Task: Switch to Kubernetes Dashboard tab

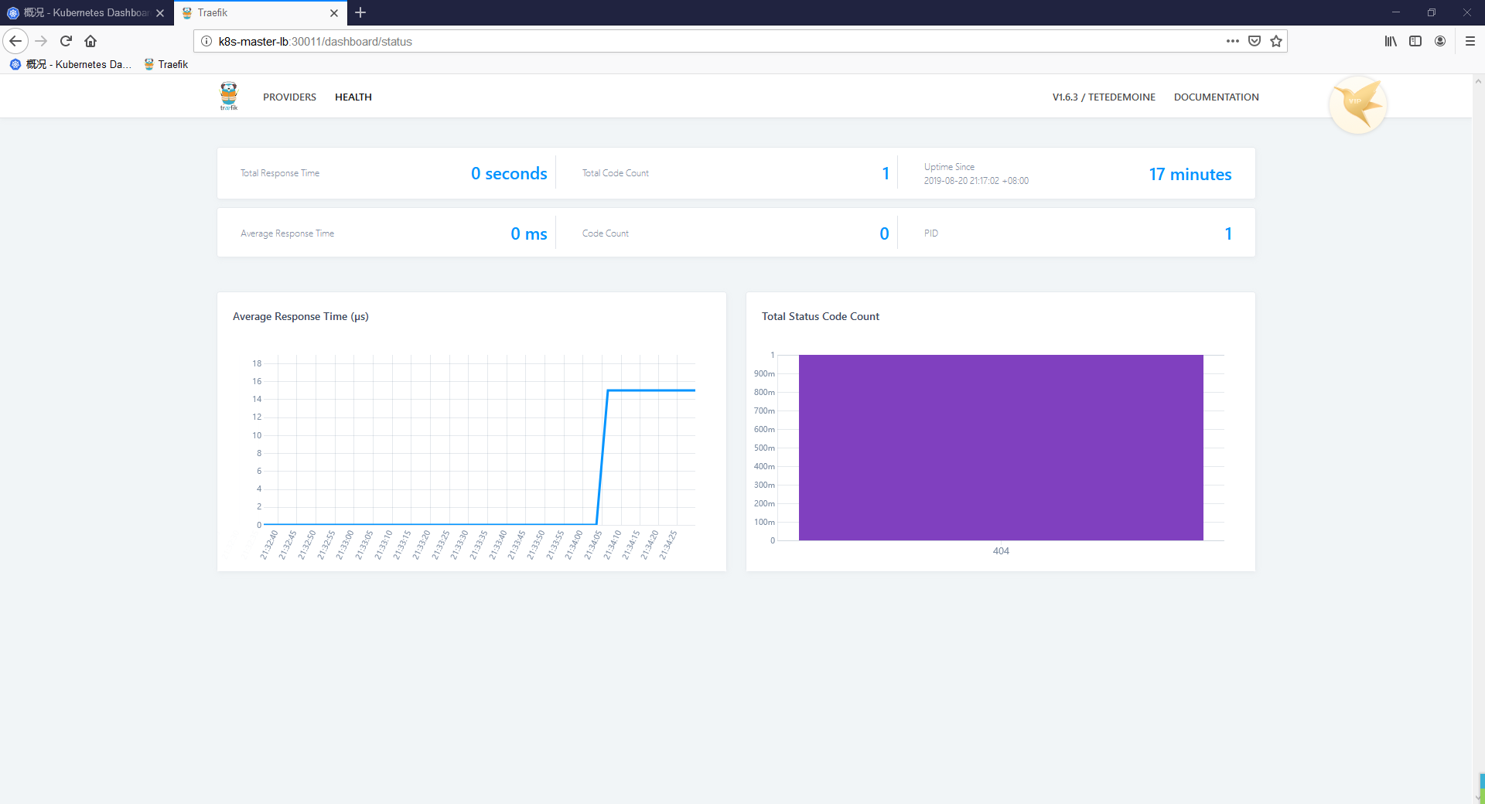Action: point(87,13)
